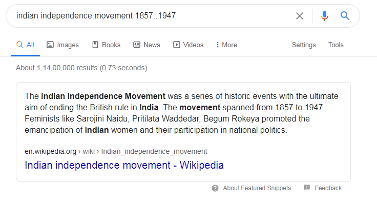
Task: Click the Images tab picture icon
Action: 50,45
